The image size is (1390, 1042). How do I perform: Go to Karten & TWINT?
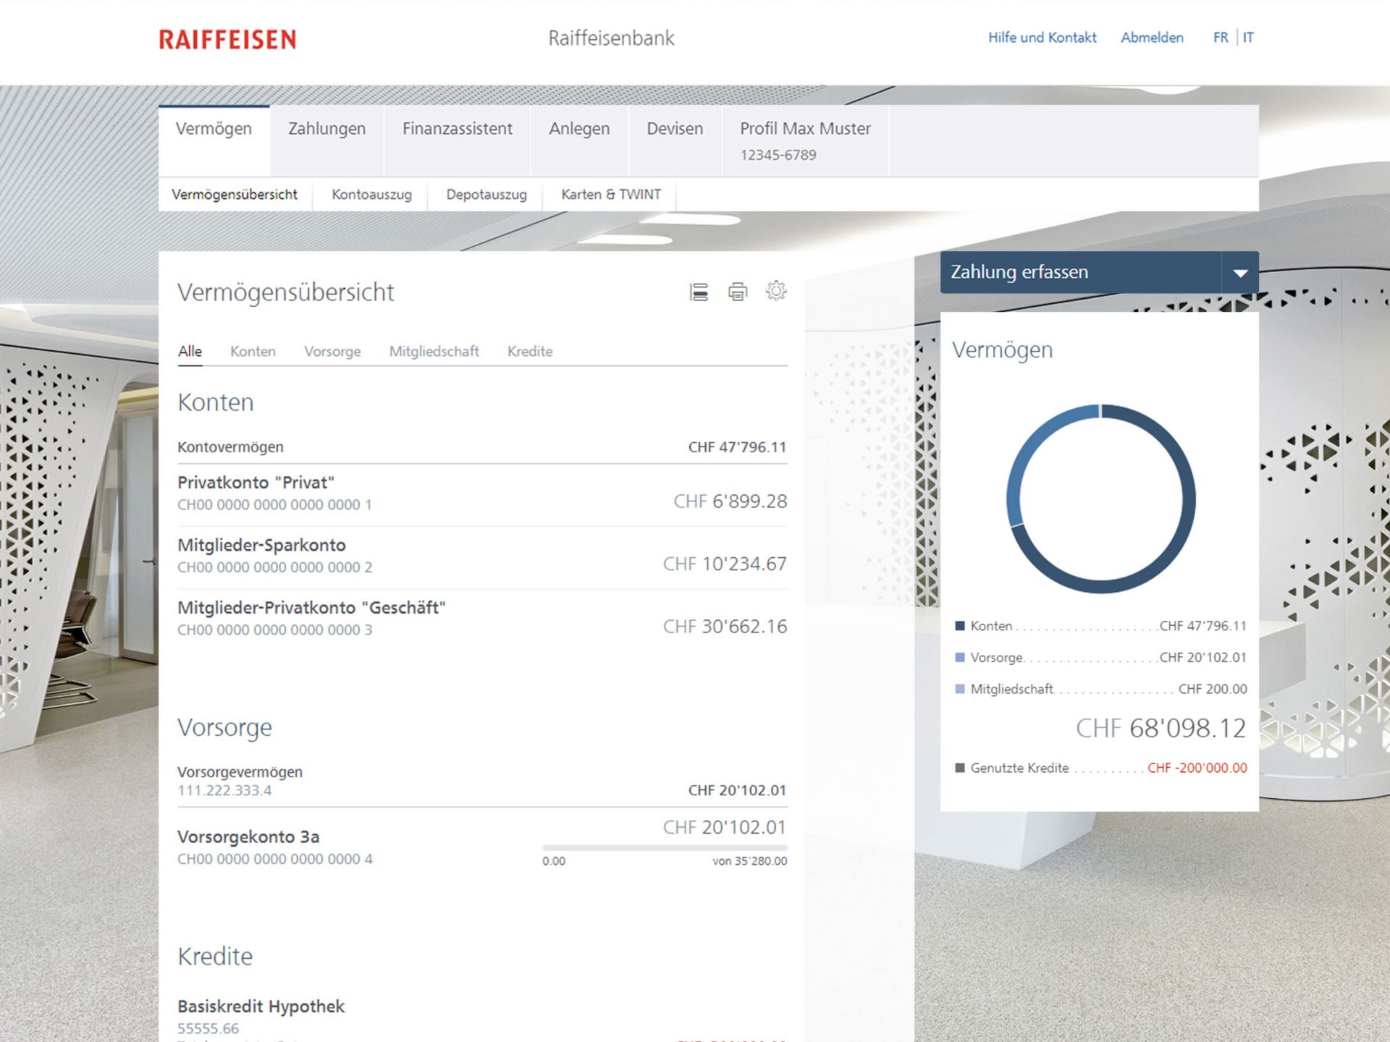coord(610,195)
